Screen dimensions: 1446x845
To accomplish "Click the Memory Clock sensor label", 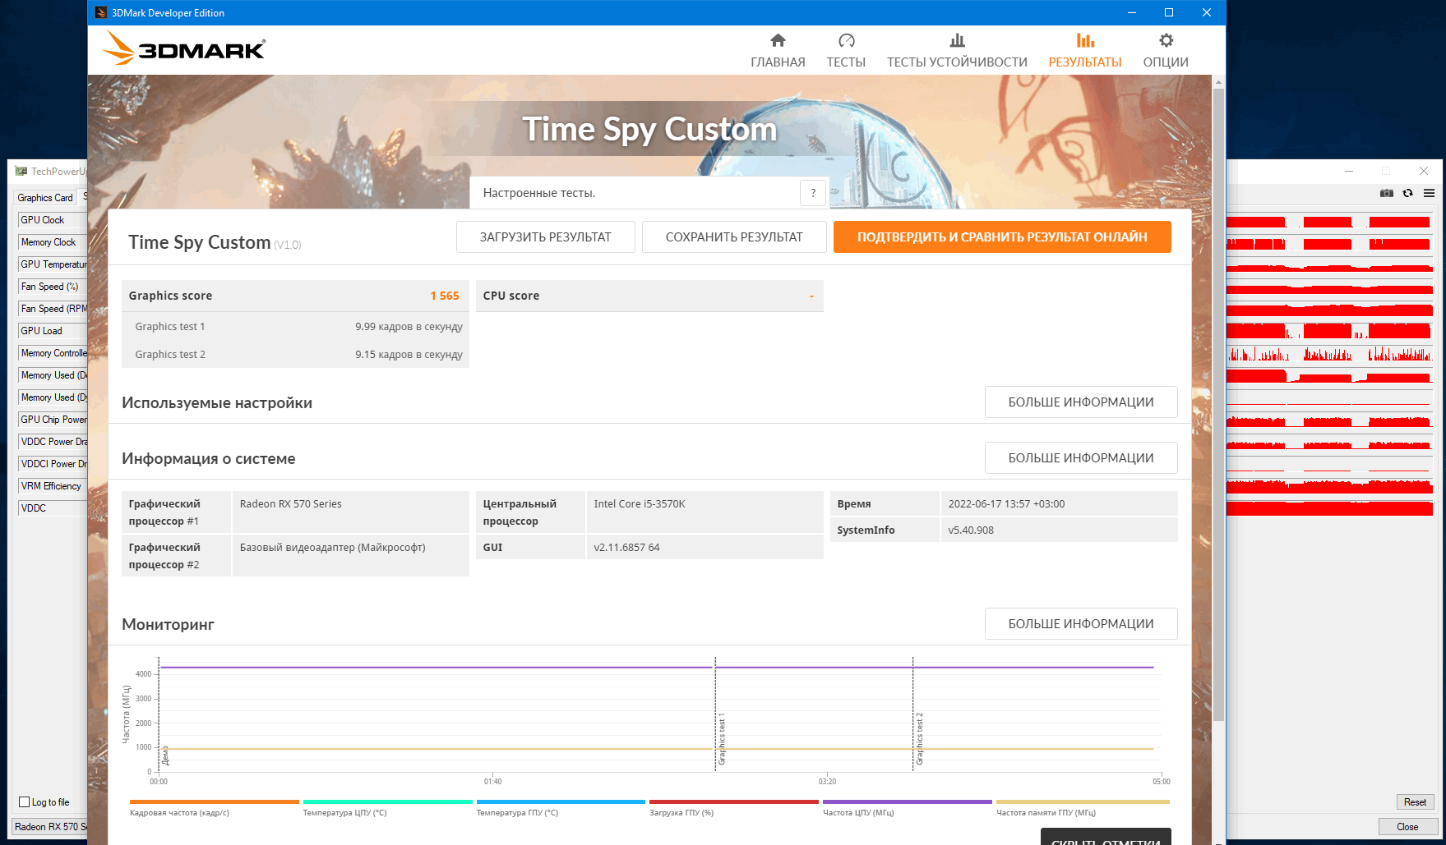I will click(x=52, y=242).
